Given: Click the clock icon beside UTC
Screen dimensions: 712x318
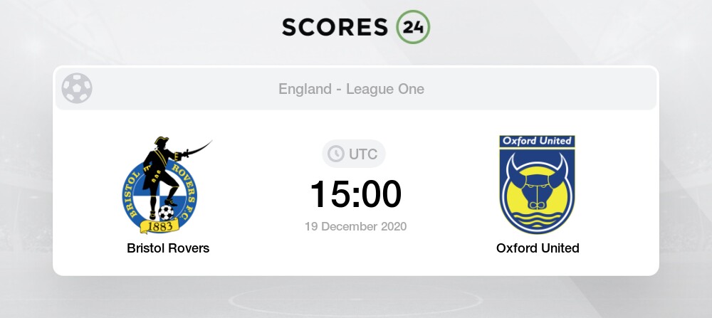Looking at the screenshot, I should click(334, 154).
